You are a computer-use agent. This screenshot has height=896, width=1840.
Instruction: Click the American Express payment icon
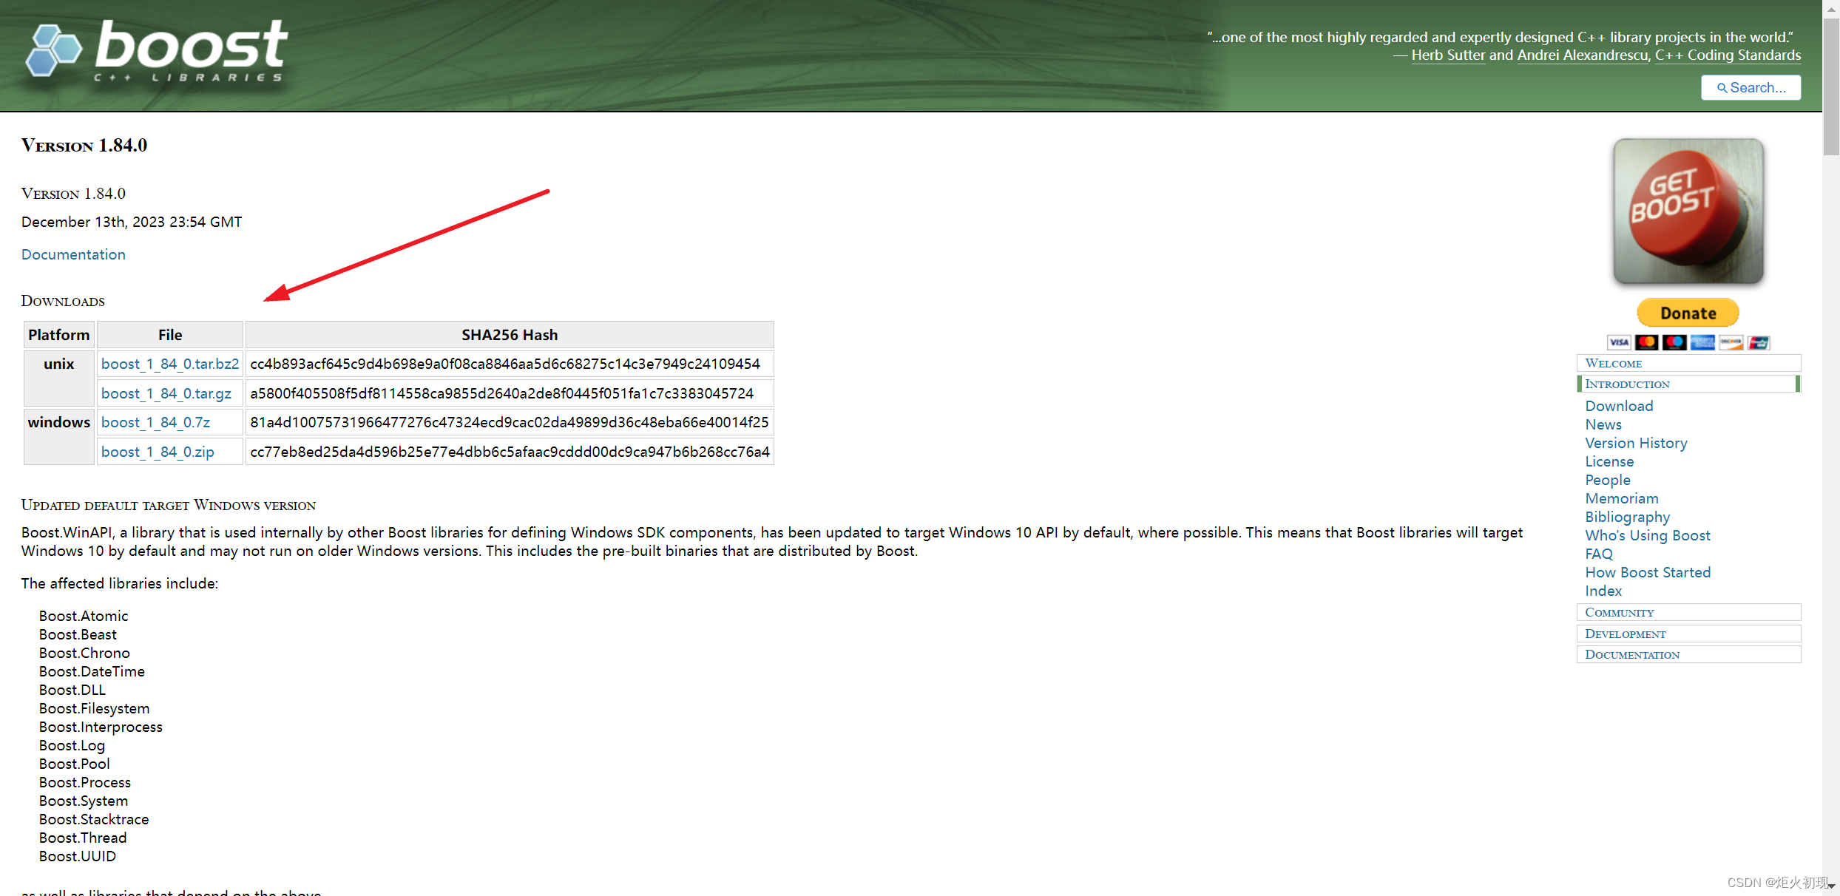point(1704,340)
